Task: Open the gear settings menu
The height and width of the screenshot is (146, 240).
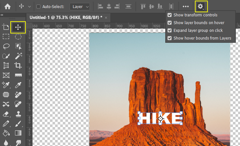Action: click(x=201, y=6)
